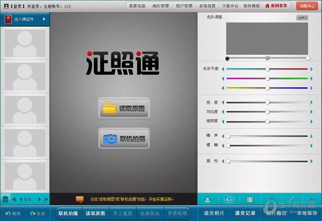Click the 高光 highlight slider handle

coord(228,161)
